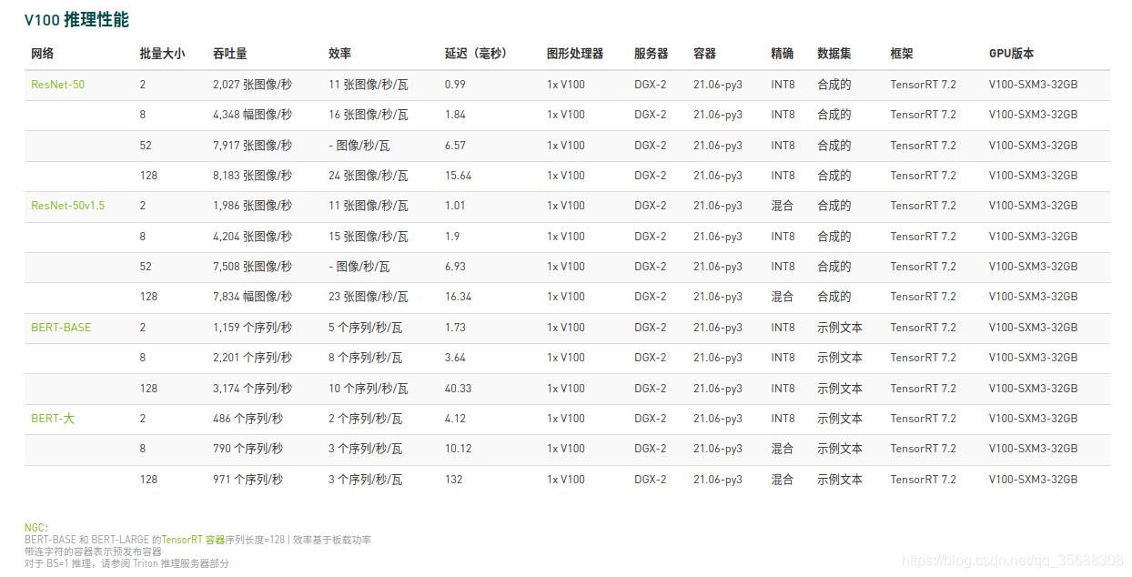
Task: Select efficiency cell 24 张图像/秒/瓦
Action: 369,176
